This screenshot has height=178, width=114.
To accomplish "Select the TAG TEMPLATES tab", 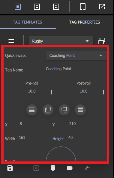I will point(27,22).
